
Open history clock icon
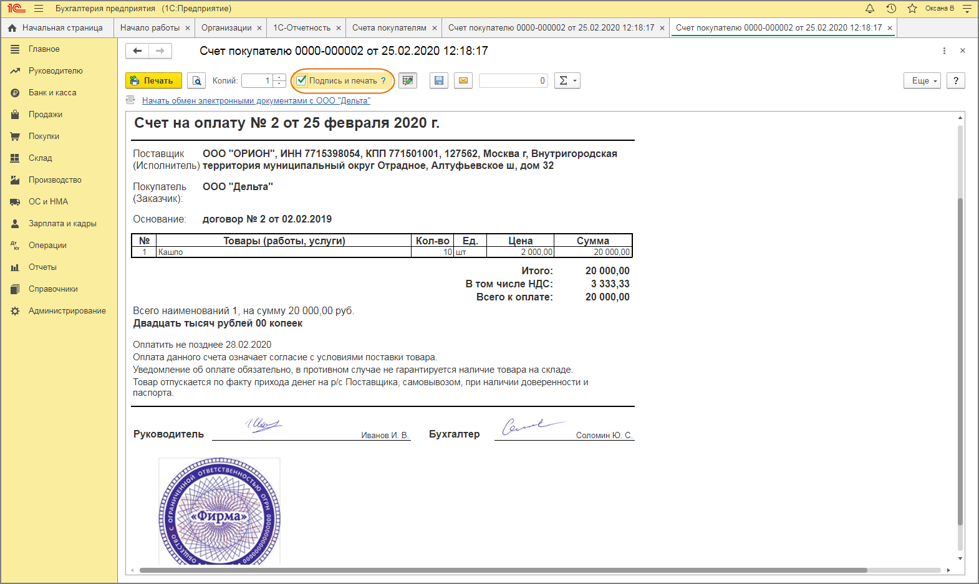(891, 9)
